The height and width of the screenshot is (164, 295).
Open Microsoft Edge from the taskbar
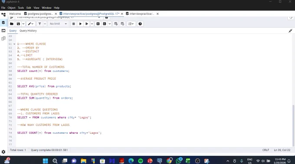(x=131, y=161)
